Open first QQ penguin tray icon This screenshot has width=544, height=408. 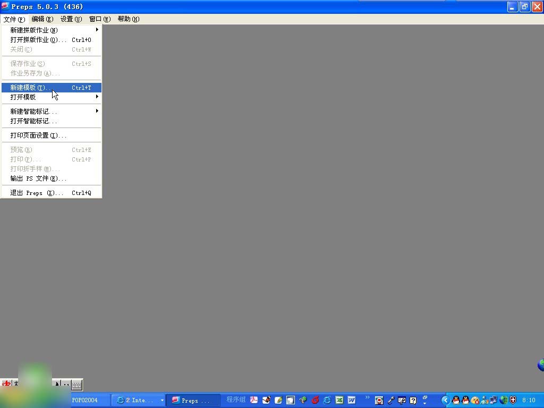point(456,400)
